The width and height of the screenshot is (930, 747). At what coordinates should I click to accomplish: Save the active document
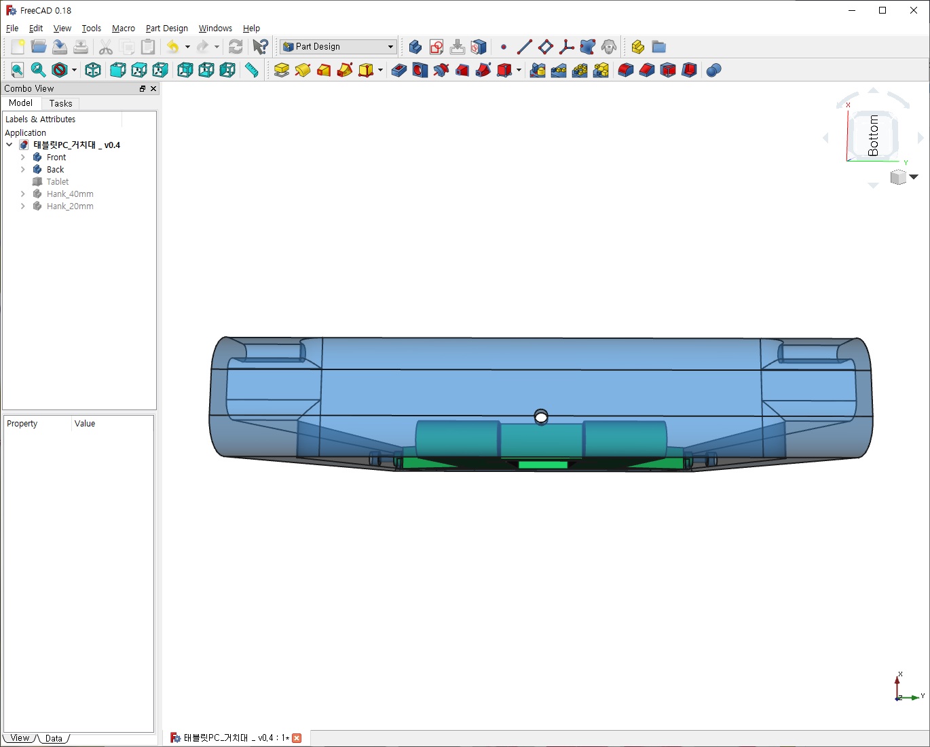click(60, 47)
